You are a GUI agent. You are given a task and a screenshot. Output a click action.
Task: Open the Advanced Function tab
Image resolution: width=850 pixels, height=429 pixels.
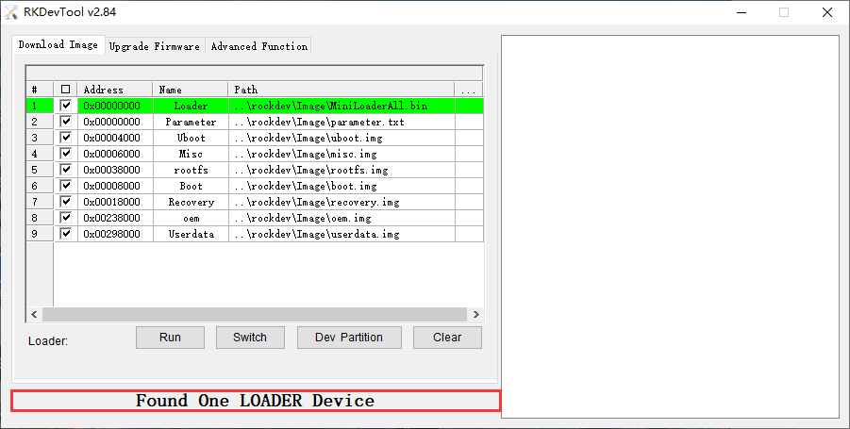click(258, 46)
